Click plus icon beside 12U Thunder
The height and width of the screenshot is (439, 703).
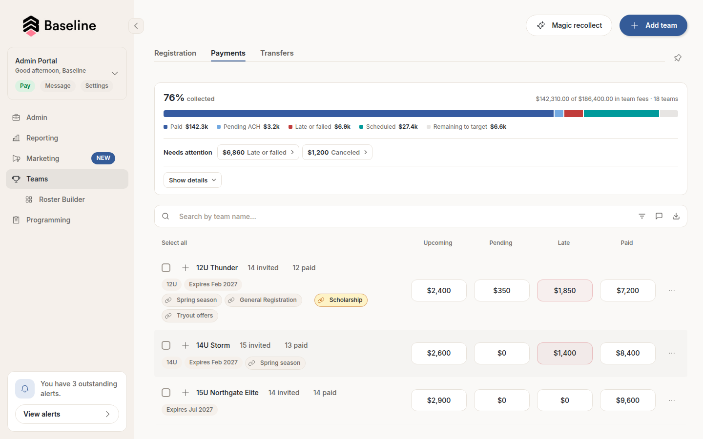[x=186, y=268]
